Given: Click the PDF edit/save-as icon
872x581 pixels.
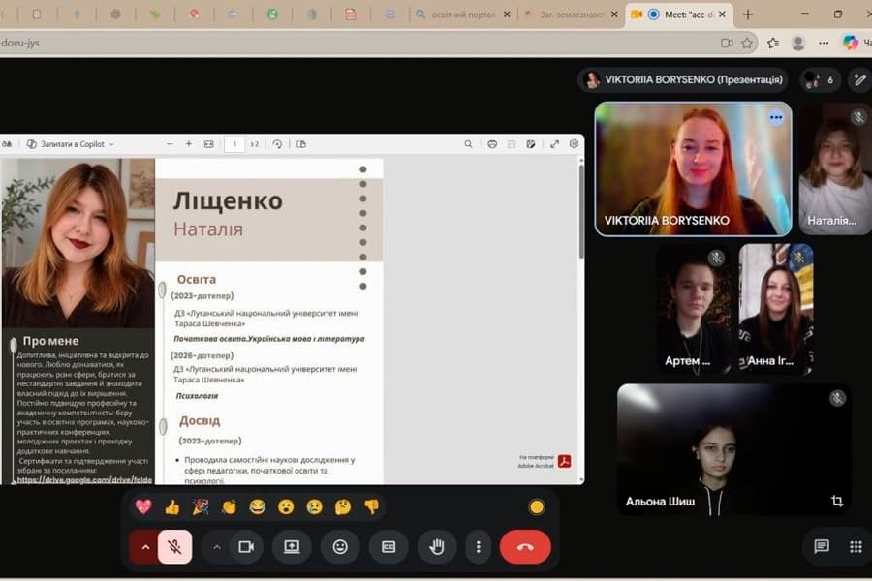Looking at the screenshot, I should point(531,144).
